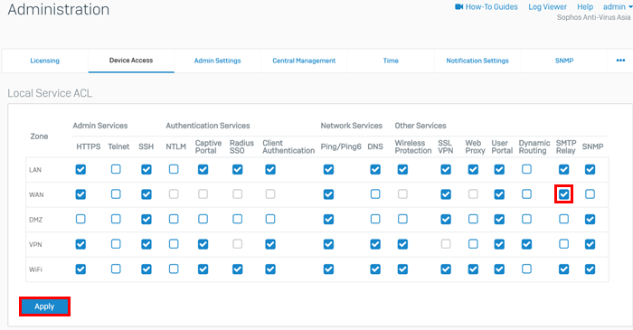Viewport: 633px width, 330px height.
Task: Enable HTTPS for DMZ zone
Action: [80, 219]
